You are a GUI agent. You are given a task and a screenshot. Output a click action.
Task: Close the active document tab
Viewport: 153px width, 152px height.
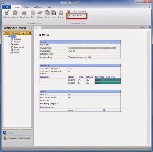[150, 27]
